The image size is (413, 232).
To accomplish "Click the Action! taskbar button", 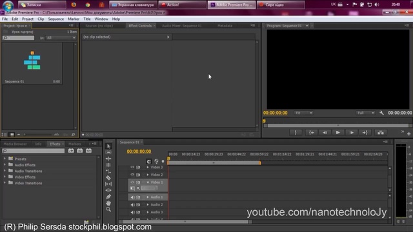I will click(x=182, y=5).
